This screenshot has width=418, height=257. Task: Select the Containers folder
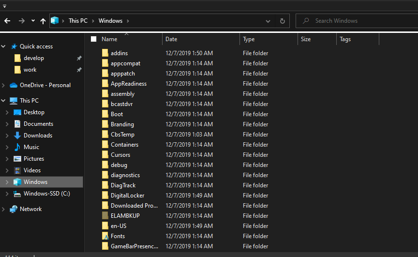point(124,145)
